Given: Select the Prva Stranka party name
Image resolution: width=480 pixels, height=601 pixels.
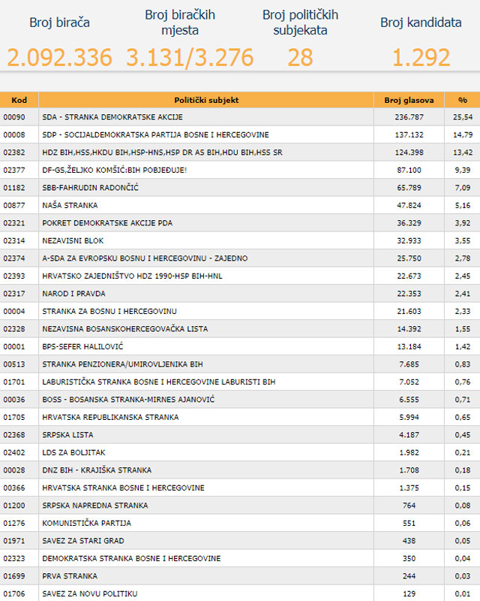Looking at the screenshot, I should pyautogui.click(x=70, y=575).
